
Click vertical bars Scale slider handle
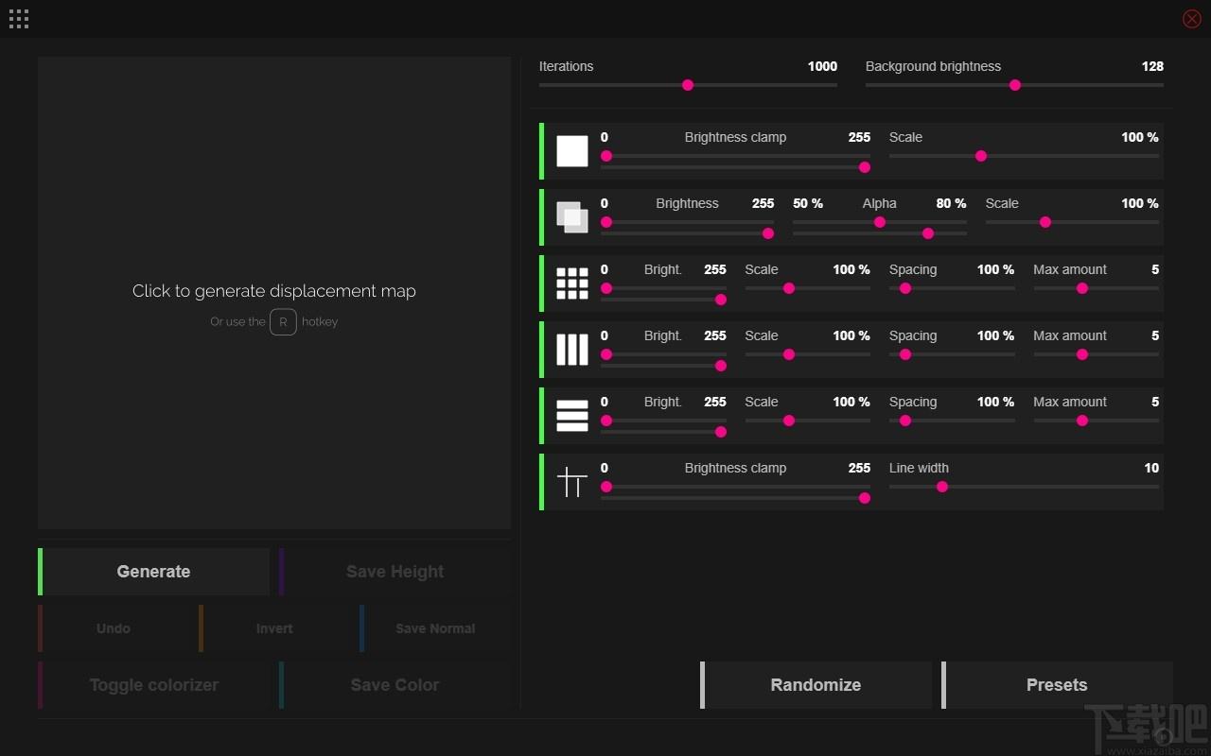pyautogui.click(x=789, y=354)
